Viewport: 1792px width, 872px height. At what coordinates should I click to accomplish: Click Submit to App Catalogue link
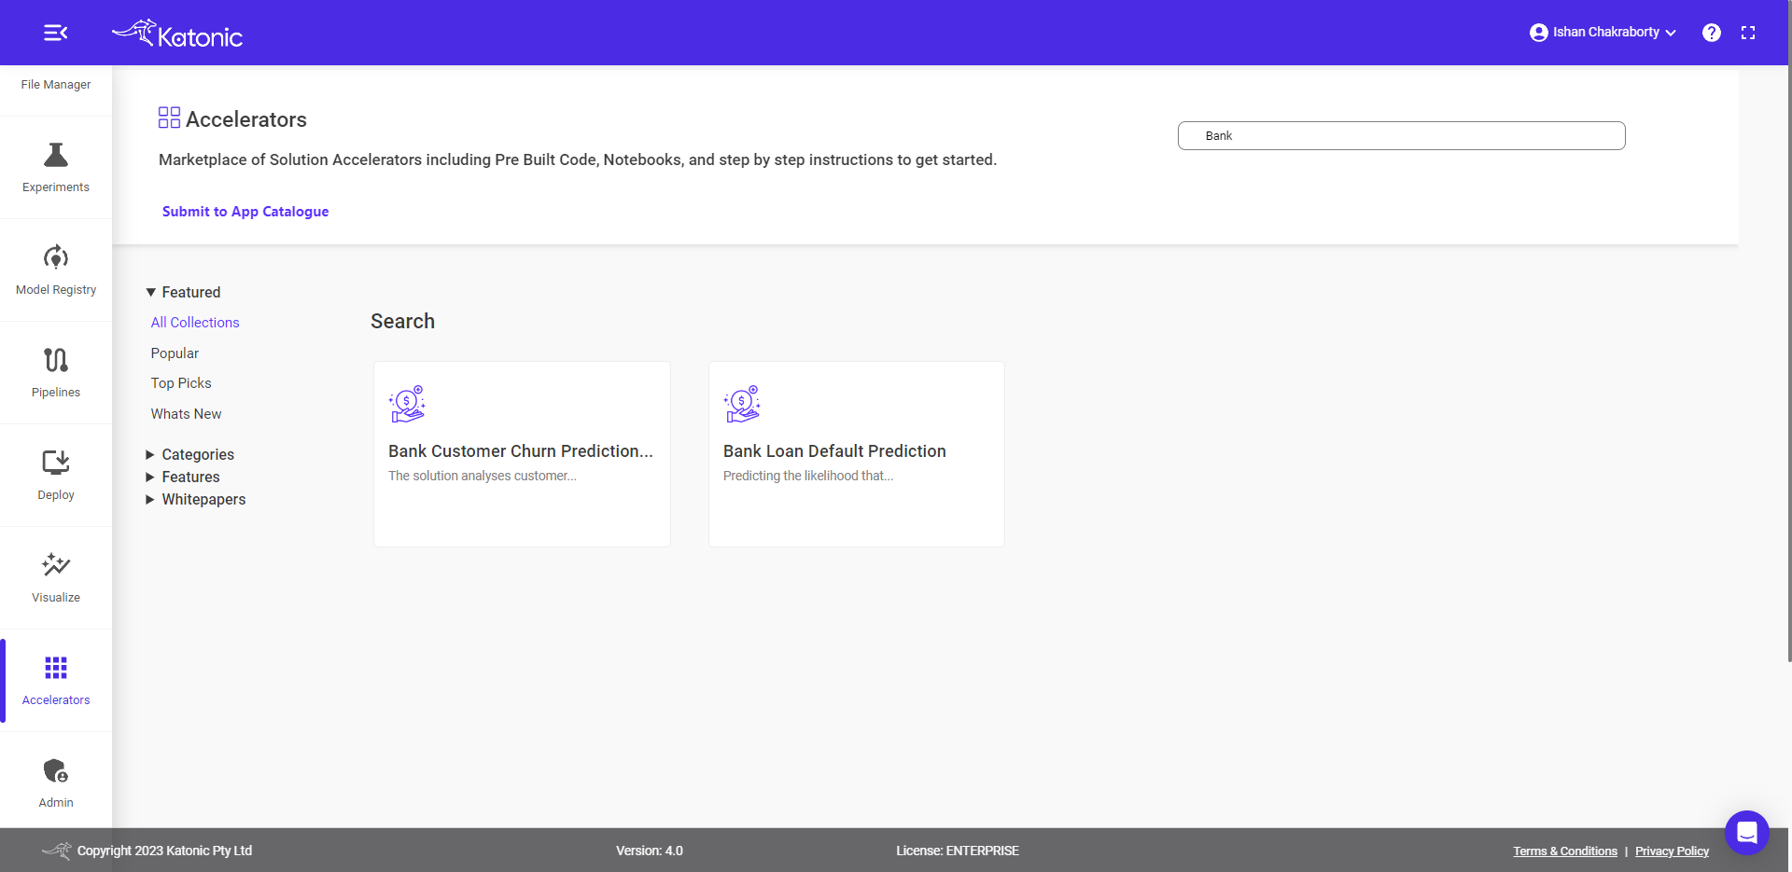point(245,212)
